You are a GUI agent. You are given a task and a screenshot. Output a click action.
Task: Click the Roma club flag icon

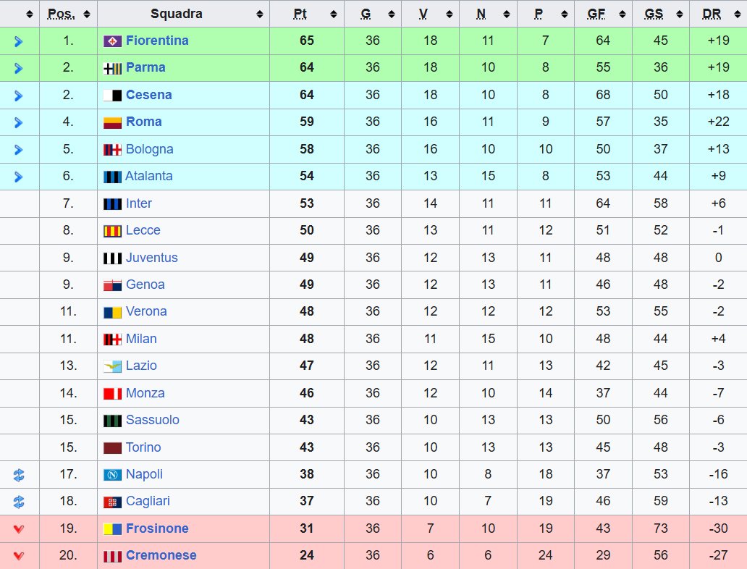click(112, 123)
